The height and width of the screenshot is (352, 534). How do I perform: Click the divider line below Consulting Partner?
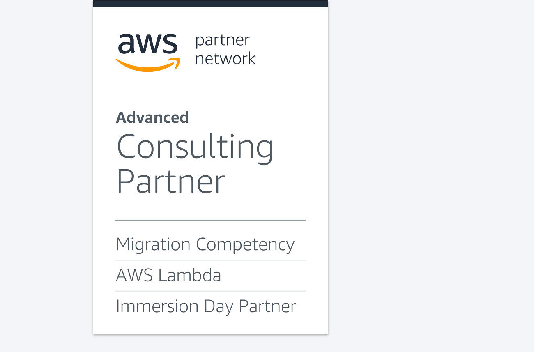(211, 220)
